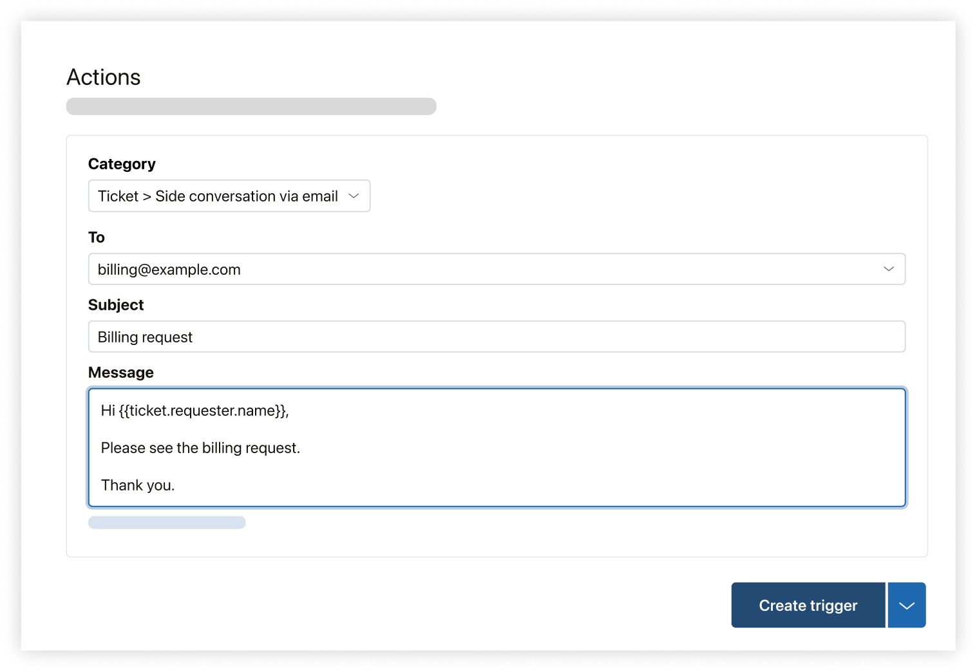Open the arrow menu beside Create trigger
The height and width of the screenshot is (672, 977).
point(907,605)
